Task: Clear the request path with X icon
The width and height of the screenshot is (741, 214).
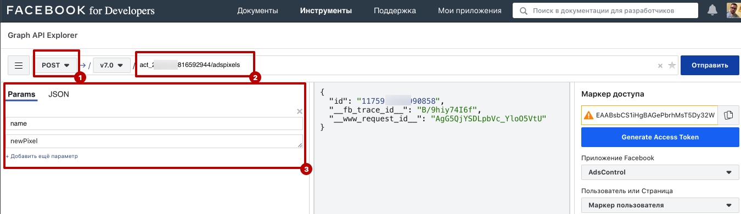Action: pos(660,66)
